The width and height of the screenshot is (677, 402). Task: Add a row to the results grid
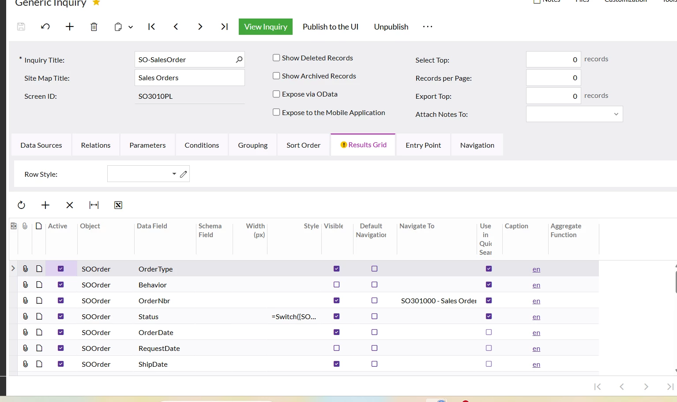point(45,205)
